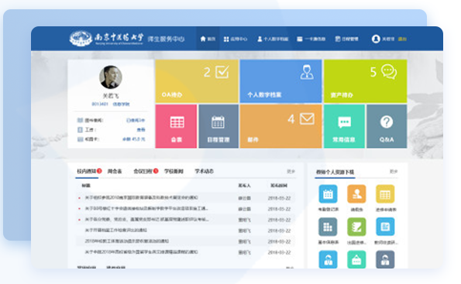Click the blue calendar icon in downloads panel

pos(328,193)
